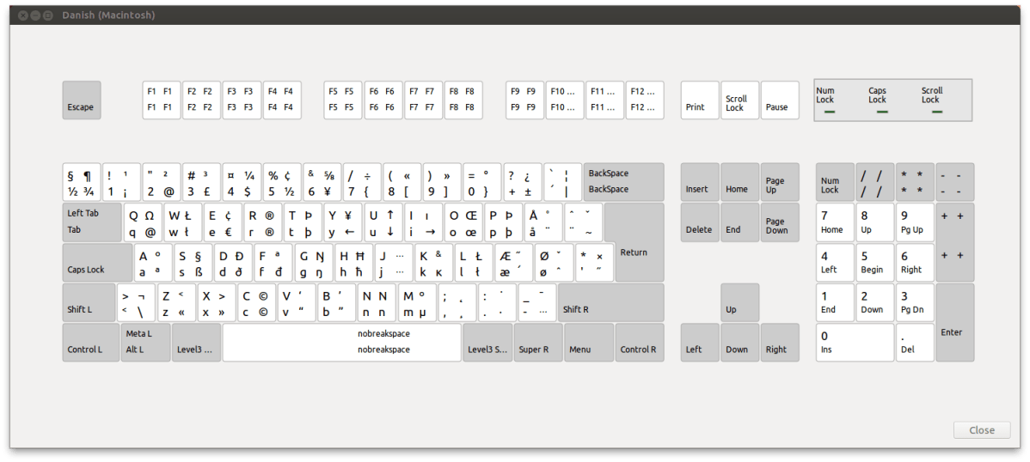Viewport: 1030px width, 462px height.
Task: Click the numpad Enter key
Action: point(955,322)
